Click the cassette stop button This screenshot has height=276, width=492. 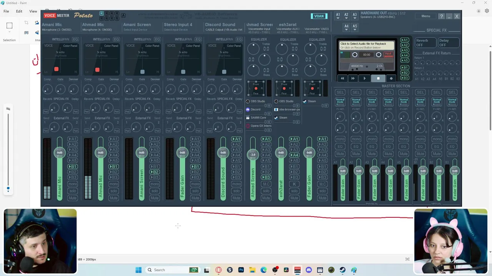378,78
